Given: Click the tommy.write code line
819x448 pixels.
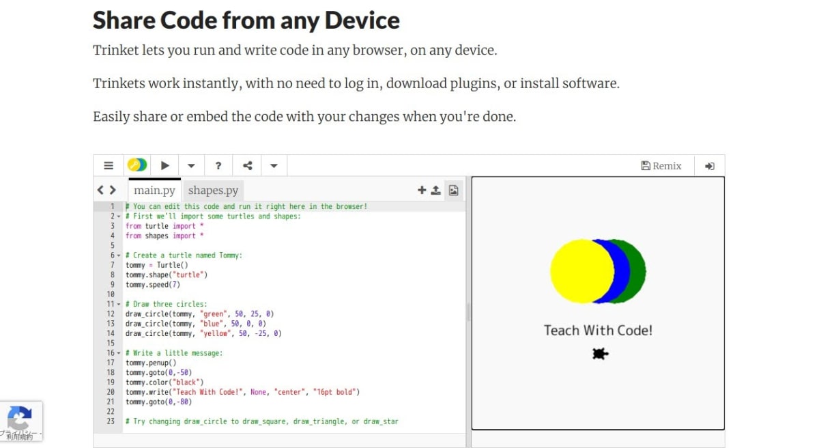Looking at the screenshot, I should 242,393.
